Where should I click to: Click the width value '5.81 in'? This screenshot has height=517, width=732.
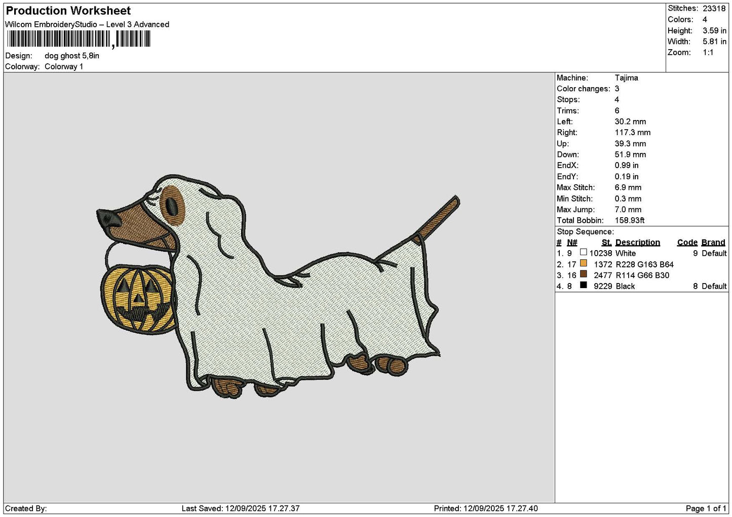tap(714, 42)
